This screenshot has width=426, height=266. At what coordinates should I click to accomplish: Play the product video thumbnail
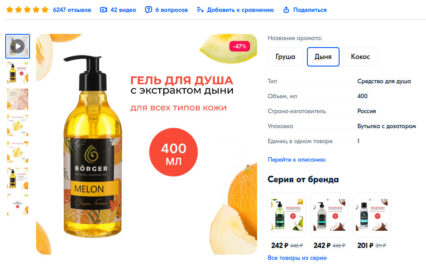point(18,46)
